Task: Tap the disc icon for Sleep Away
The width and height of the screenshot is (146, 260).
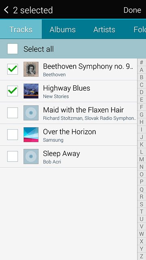Action: [31, 156]
